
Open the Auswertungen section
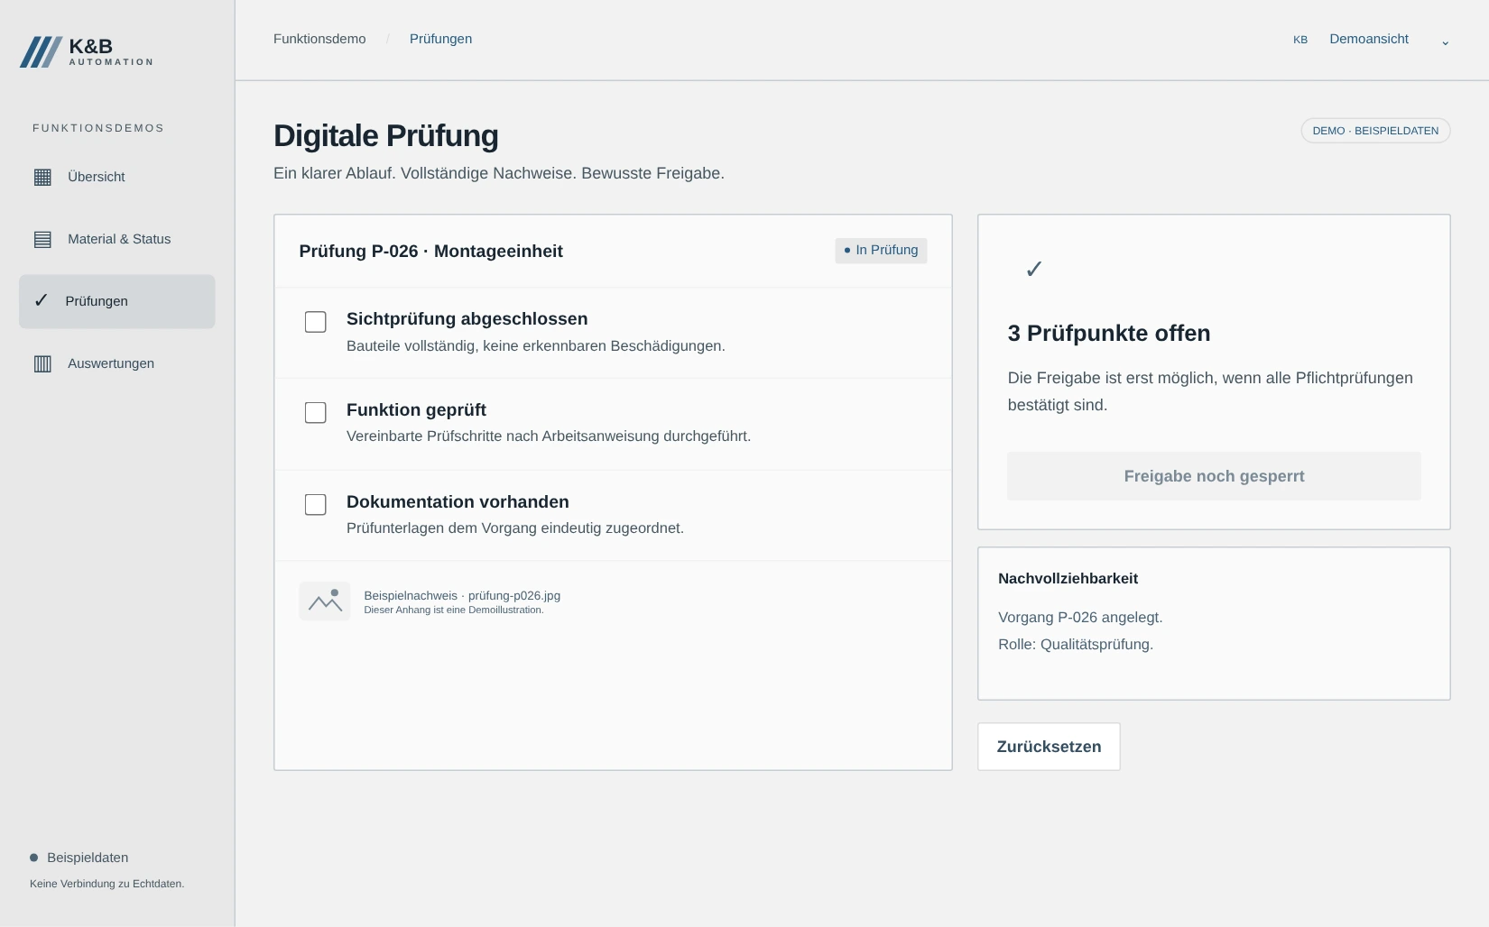[x=117, y=363]
